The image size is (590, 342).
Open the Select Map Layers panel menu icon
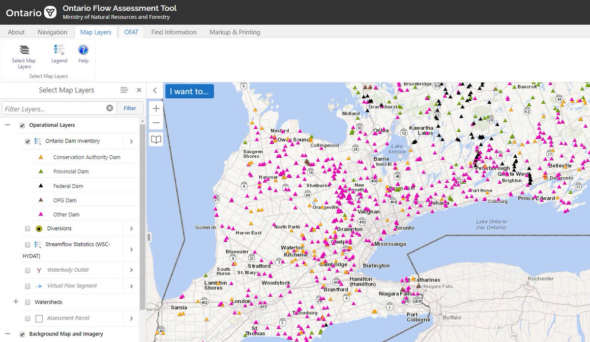point(124,90)
